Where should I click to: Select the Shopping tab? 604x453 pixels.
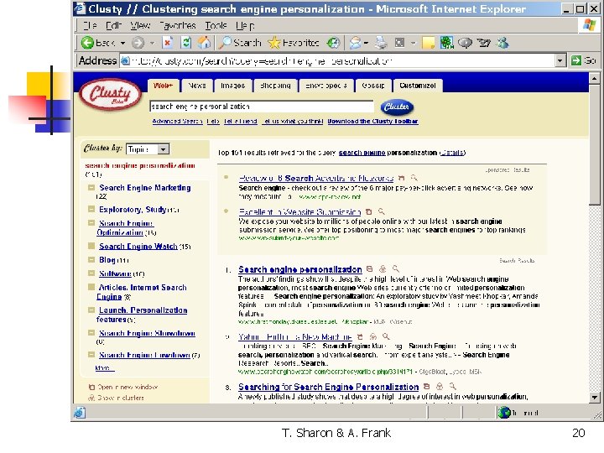click(275, 86)
